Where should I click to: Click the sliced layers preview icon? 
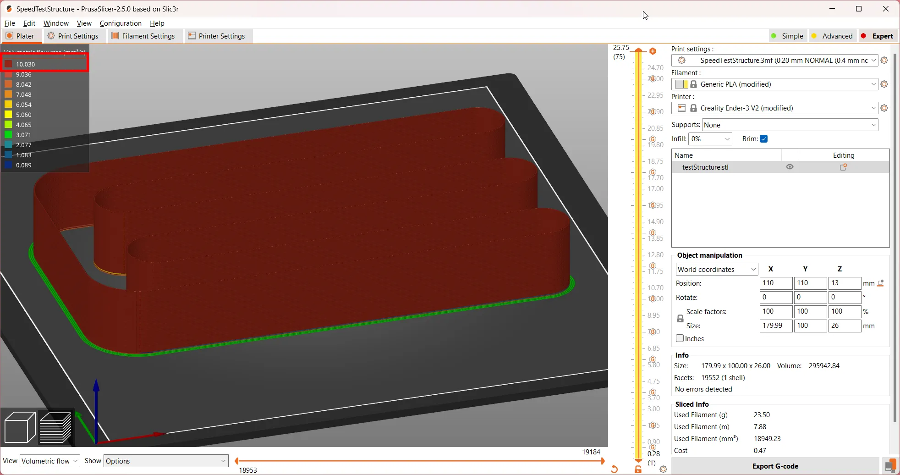[x=55, y=427]
